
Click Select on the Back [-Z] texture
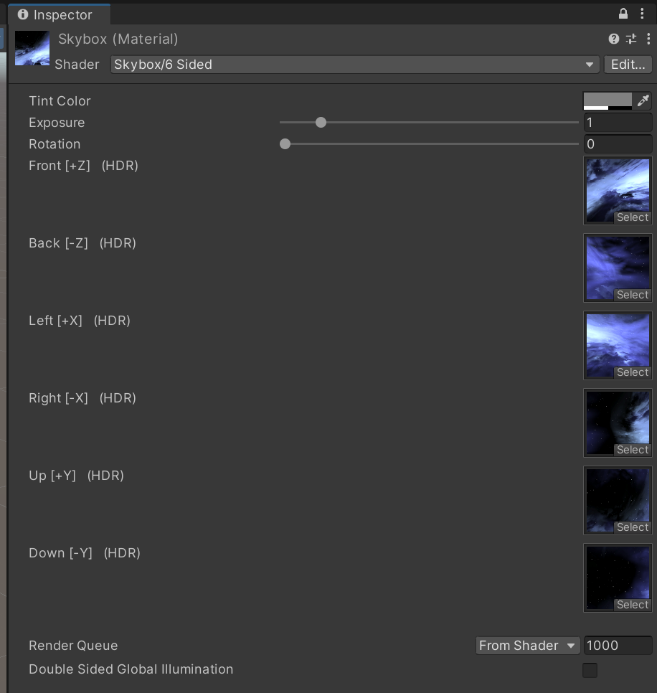coord(633,295)
